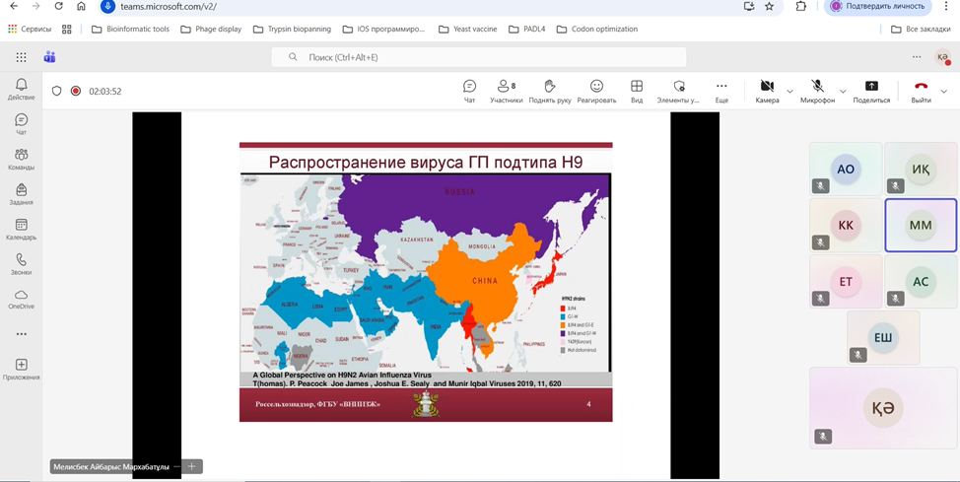Open the Чат panel in meeting toolbar

(469, 91)
